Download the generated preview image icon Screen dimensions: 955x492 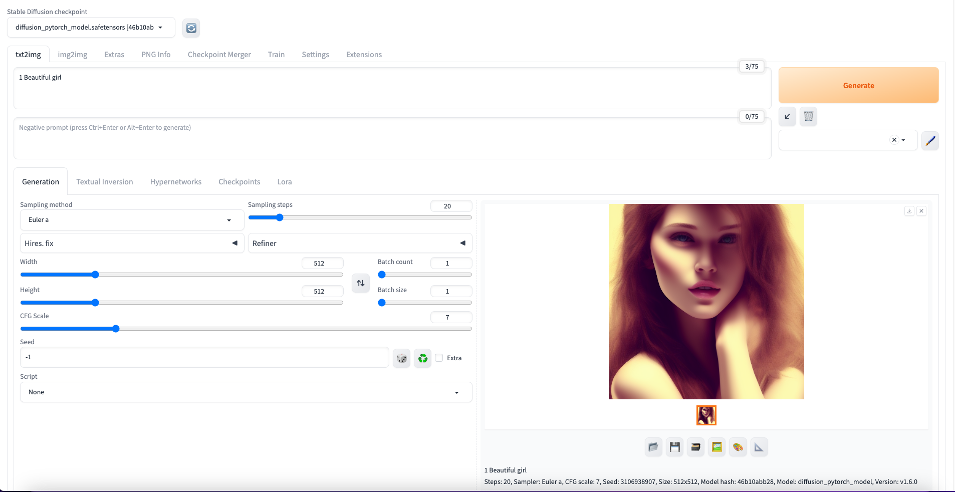coord(909,211)
